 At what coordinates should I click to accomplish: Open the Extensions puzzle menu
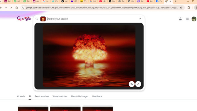[189, 8]
